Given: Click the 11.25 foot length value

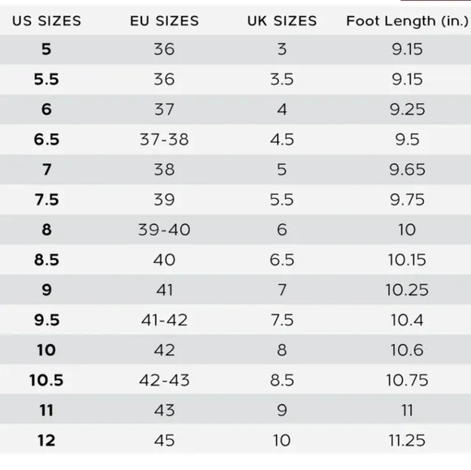Looking at the screenshot, I should coord(407,441).
